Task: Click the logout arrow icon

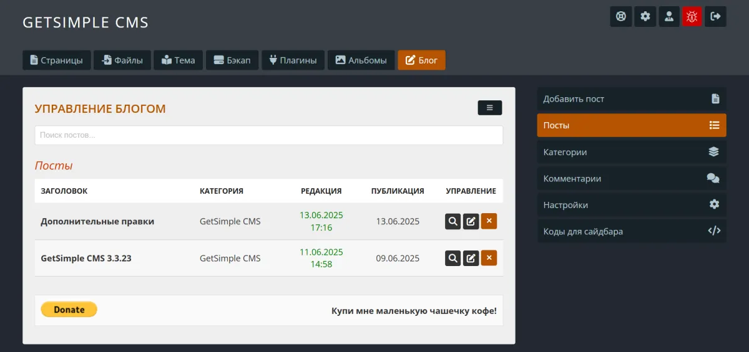Action: tap(715, 16)
